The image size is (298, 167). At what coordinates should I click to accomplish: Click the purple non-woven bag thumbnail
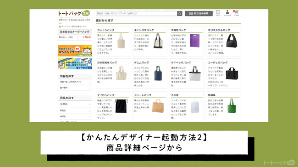pyautogui.click(x=195, y=41)
